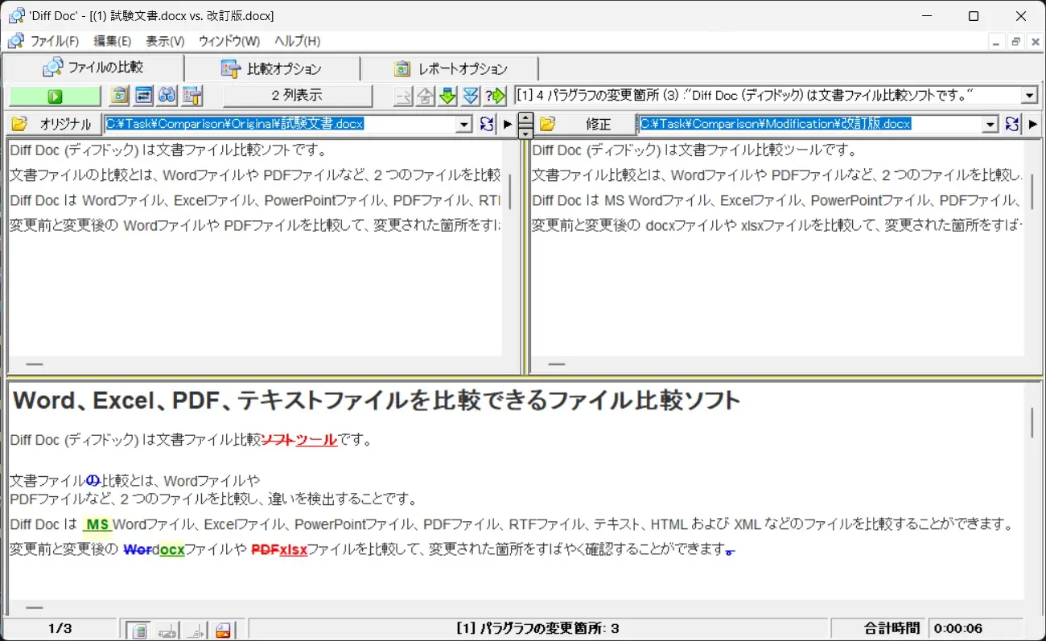Click the report icon in status bar
This screenshot has width=1046, height=641.
pyautogui.click(x=223, y=630)
